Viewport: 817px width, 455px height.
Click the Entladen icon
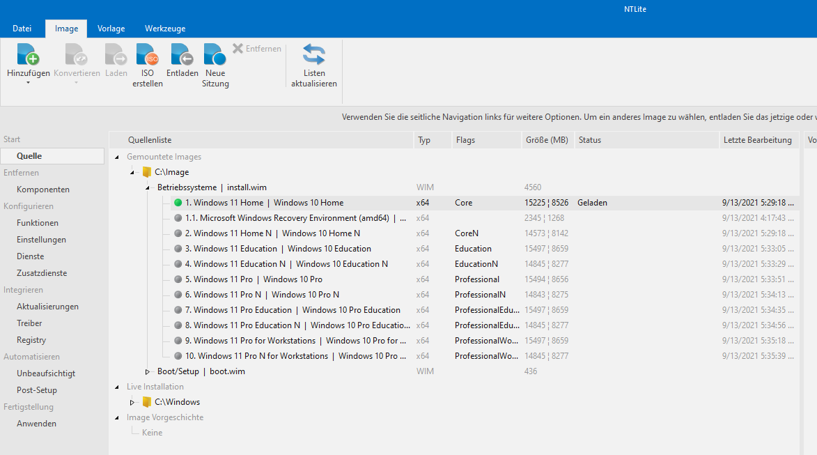click(182, 54)
